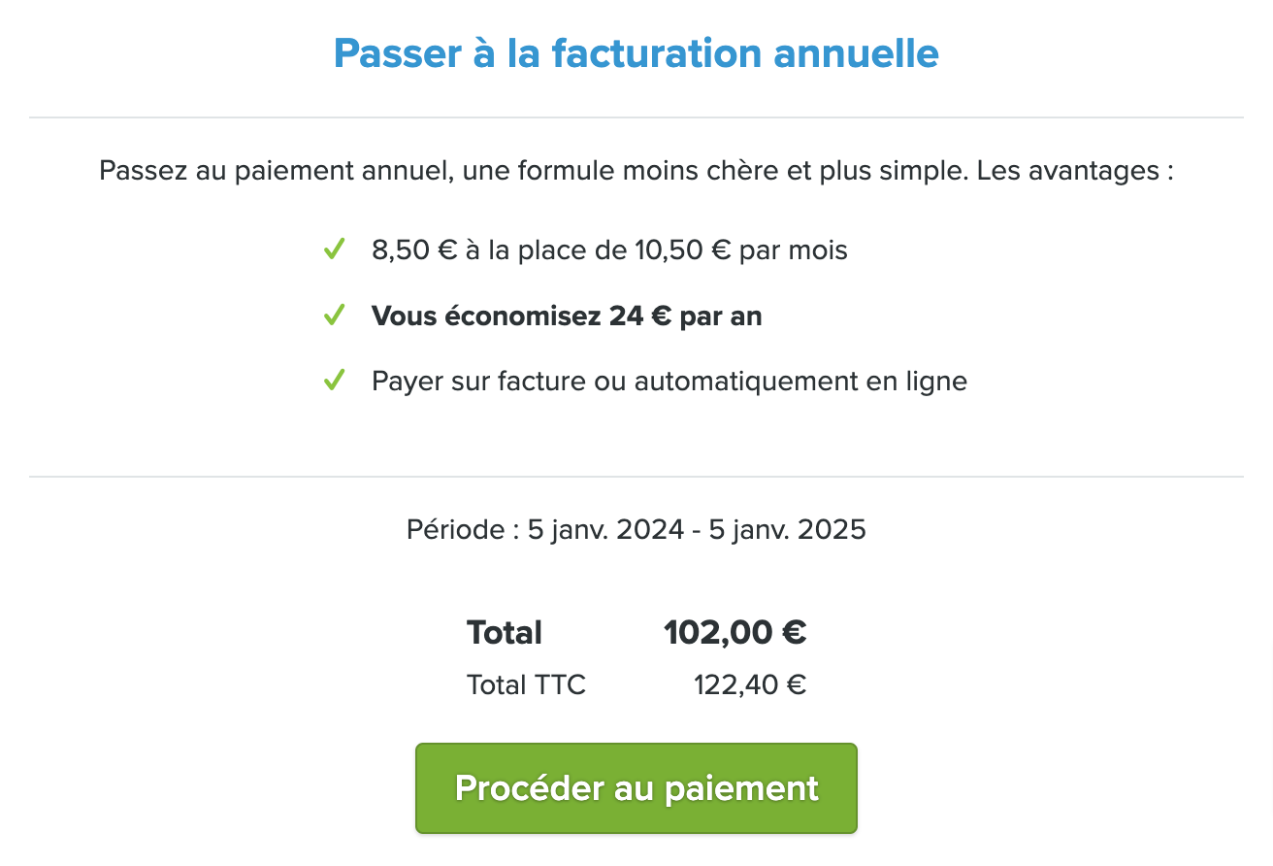Viewport: 1273px width, 866px height.
Task: Click Payer sur facture ou automatiquement en ligne
Action: pos(669,382)
